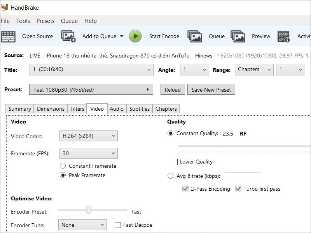Open the File menu
This screenshot has height=233, width=311.
5,21
